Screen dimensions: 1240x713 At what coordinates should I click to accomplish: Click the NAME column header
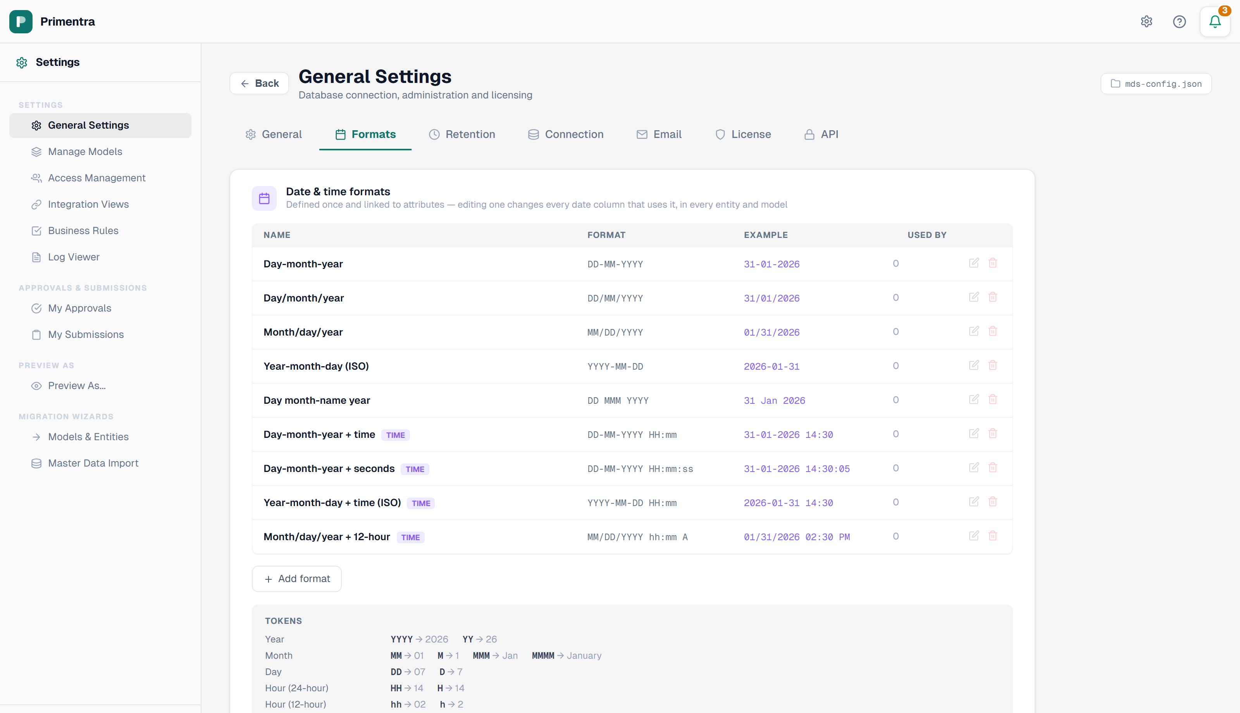(x=277, y=235)
